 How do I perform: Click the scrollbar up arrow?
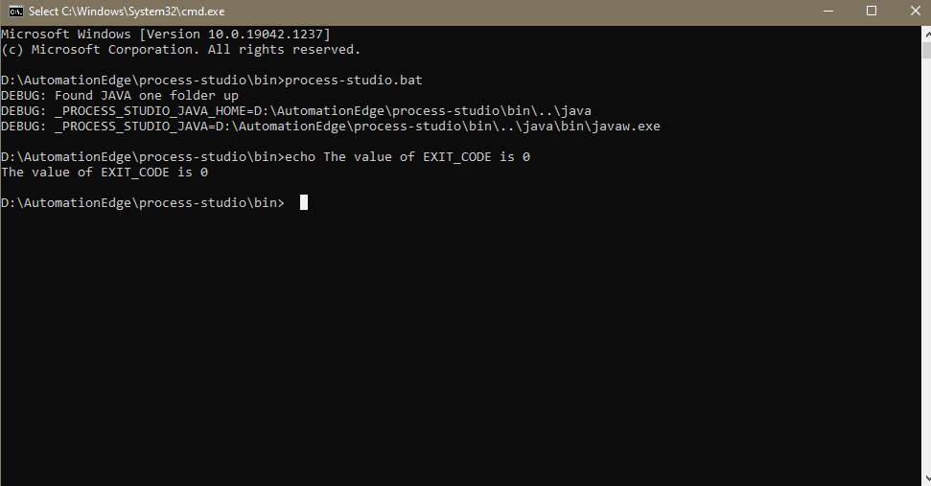coord(927,35)
